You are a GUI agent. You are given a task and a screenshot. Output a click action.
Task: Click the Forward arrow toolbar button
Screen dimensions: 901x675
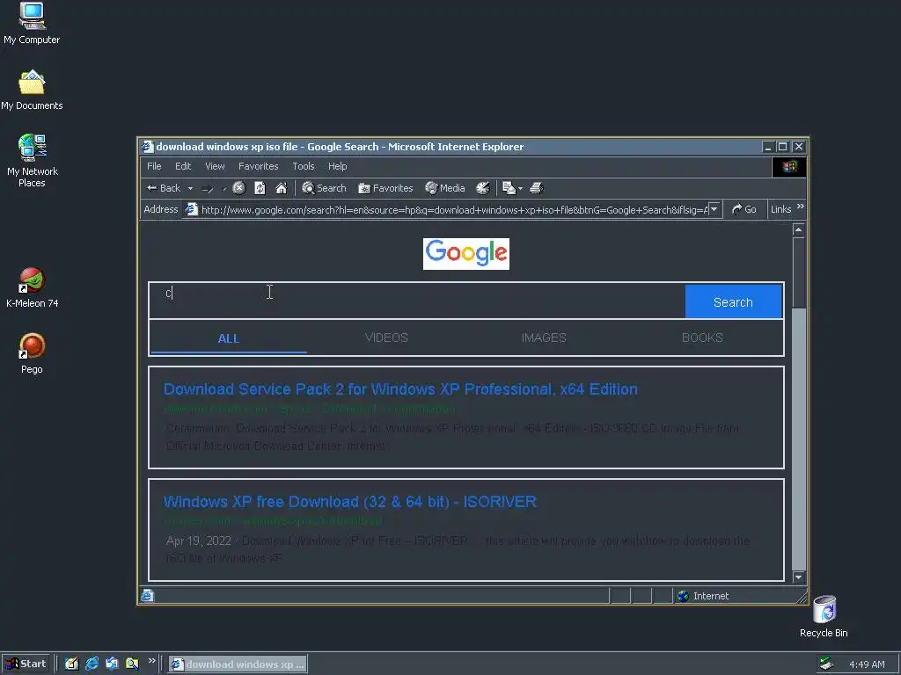click(208, 188)
